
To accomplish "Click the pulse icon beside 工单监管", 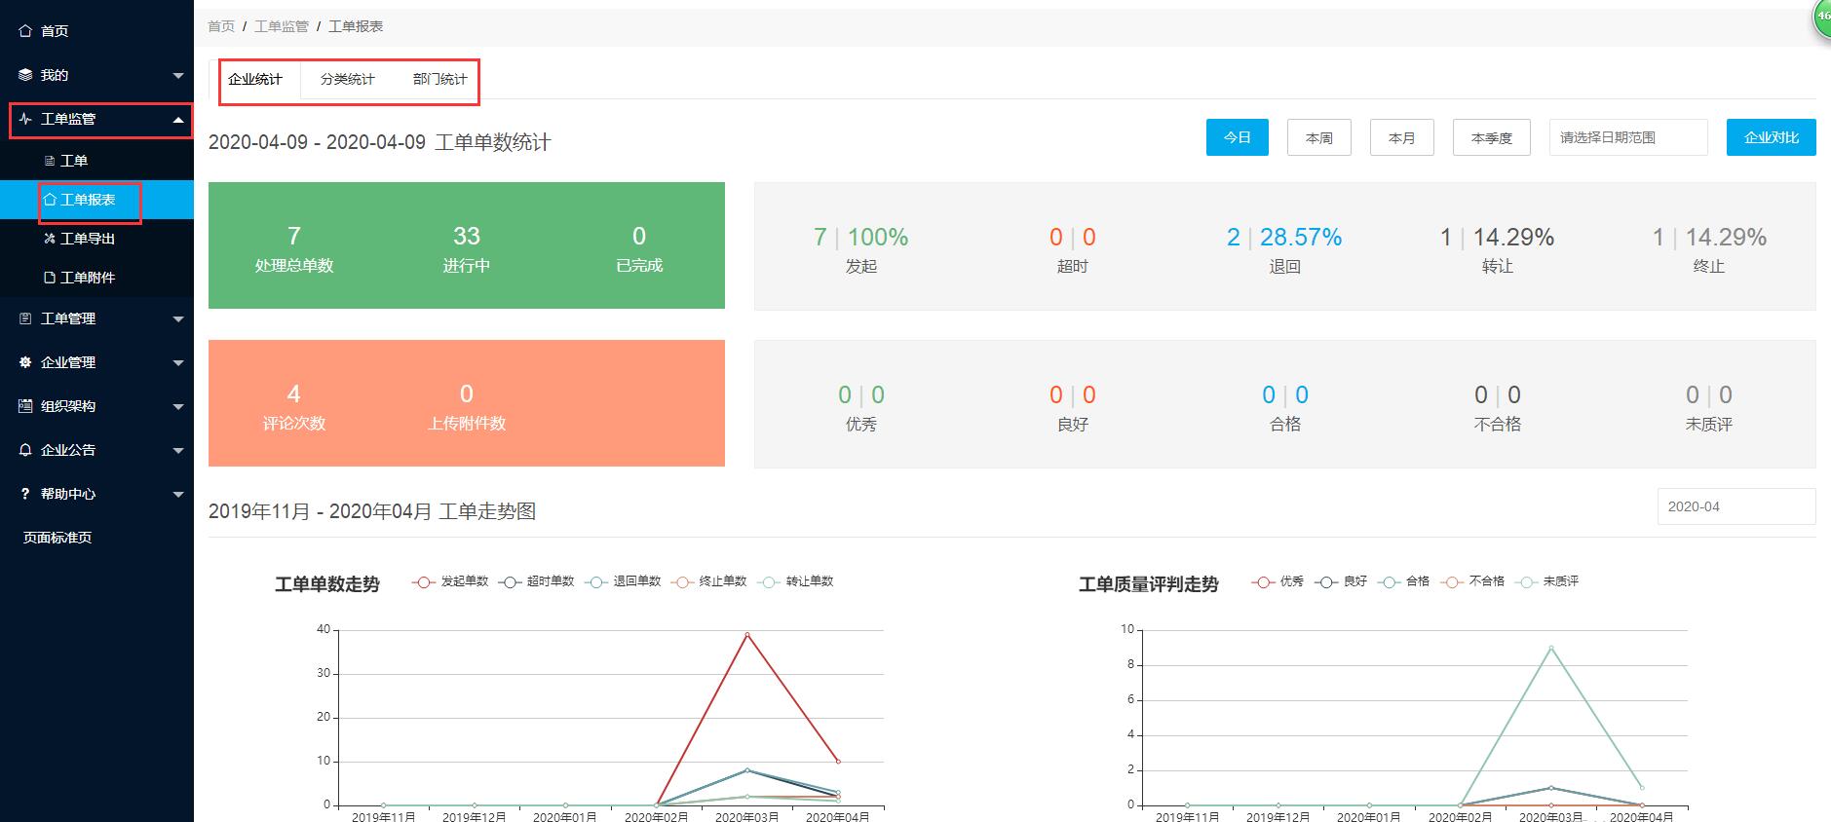I will (x=25, y=119).
